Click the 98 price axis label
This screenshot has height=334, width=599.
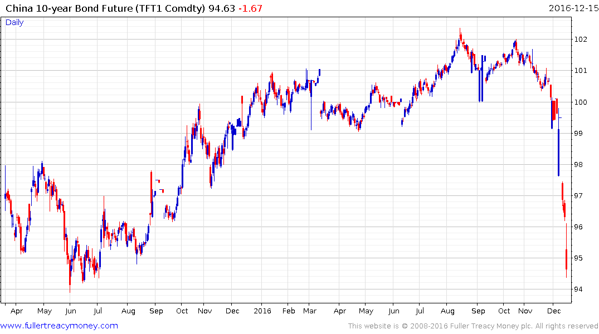[578, 165]
